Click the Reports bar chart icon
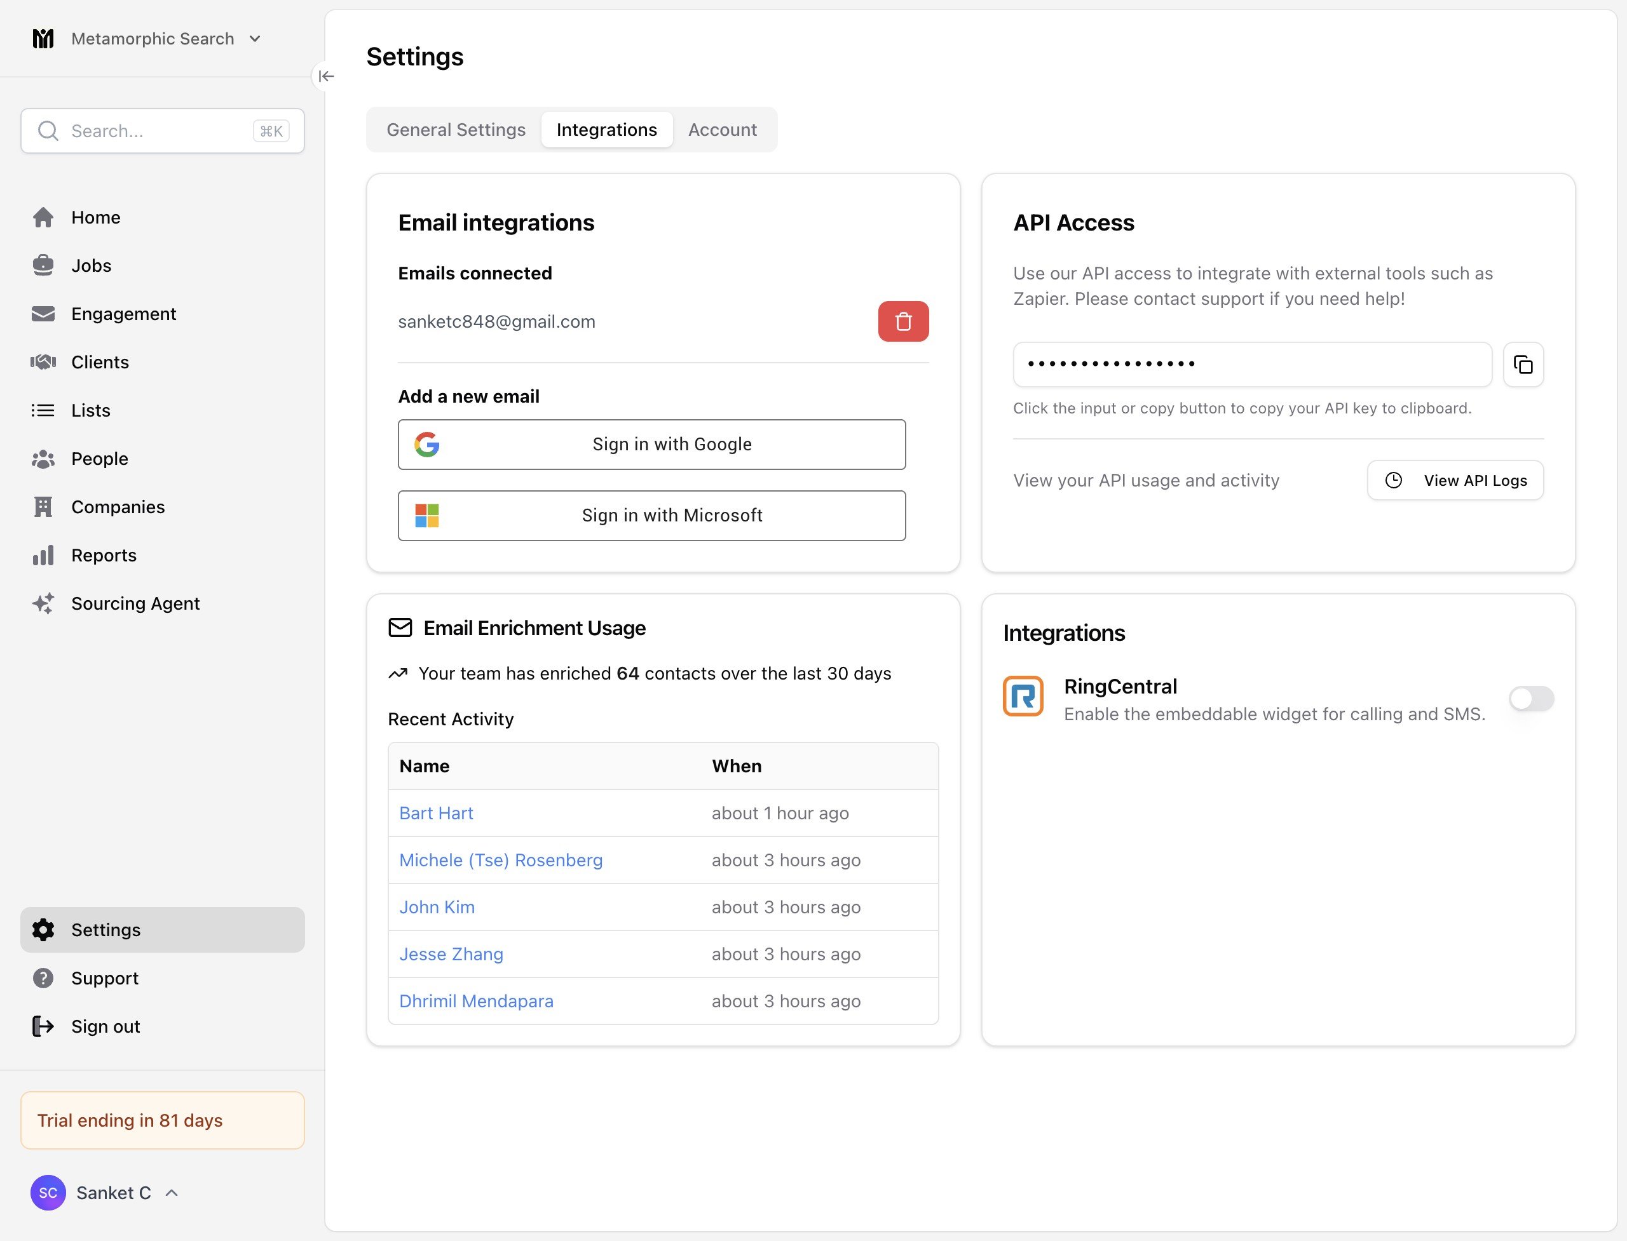1627x1241 pixels. [x=44, y=554]
